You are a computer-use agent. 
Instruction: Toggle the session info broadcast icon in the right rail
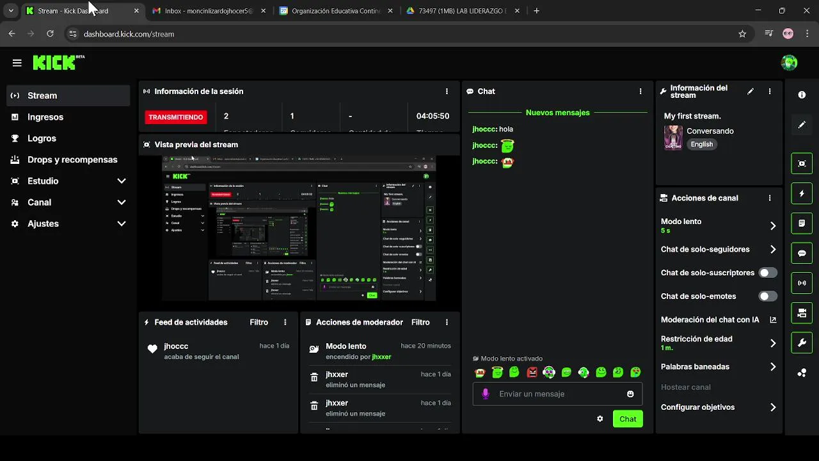tap(802, 283)
